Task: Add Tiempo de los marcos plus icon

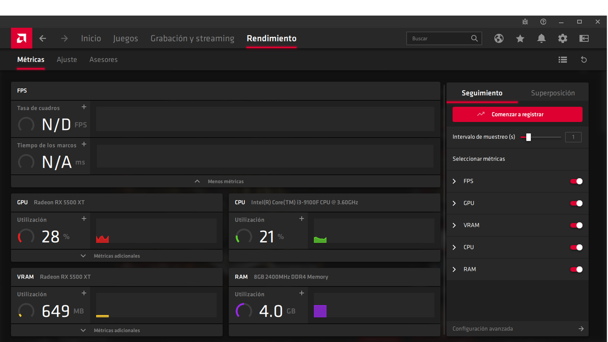Action: point(84,144)
